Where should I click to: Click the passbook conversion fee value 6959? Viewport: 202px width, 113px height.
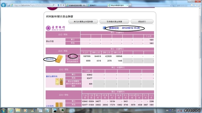88,61
